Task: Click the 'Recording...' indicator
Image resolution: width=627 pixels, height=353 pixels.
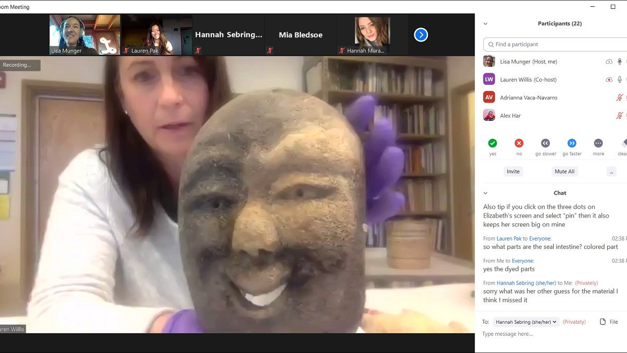Action: tap(19, 65)
